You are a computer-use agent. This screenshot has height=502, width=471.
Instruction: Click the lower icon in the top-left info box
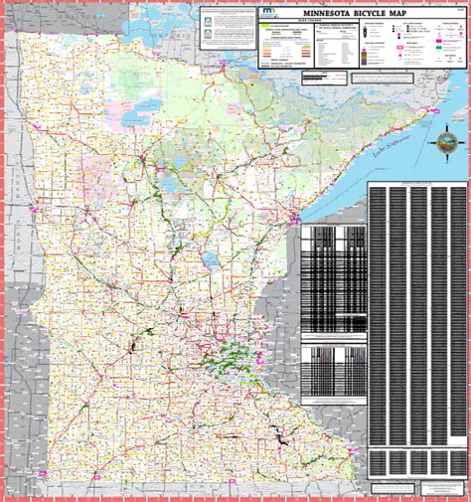[x=208, y=34]
